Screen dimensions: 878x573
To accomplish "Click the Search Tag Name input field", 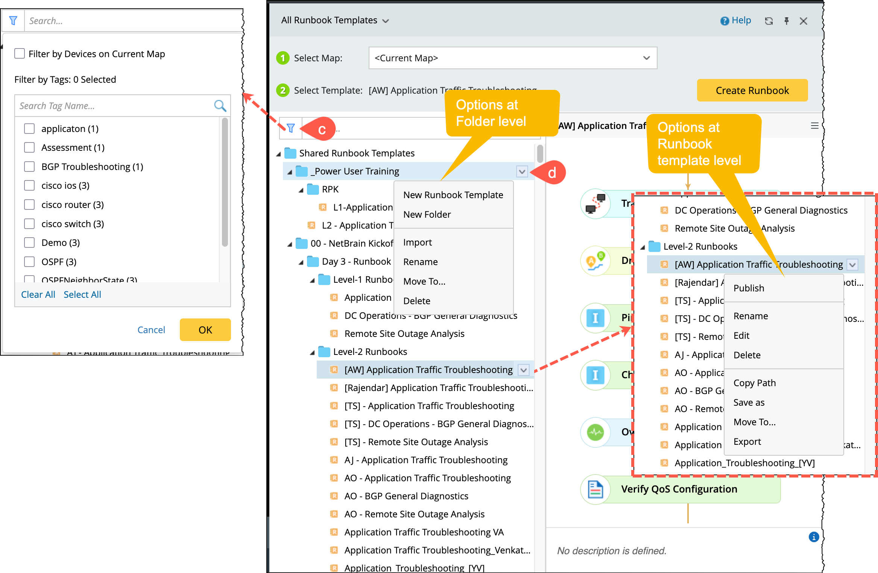I will point(113,106).
